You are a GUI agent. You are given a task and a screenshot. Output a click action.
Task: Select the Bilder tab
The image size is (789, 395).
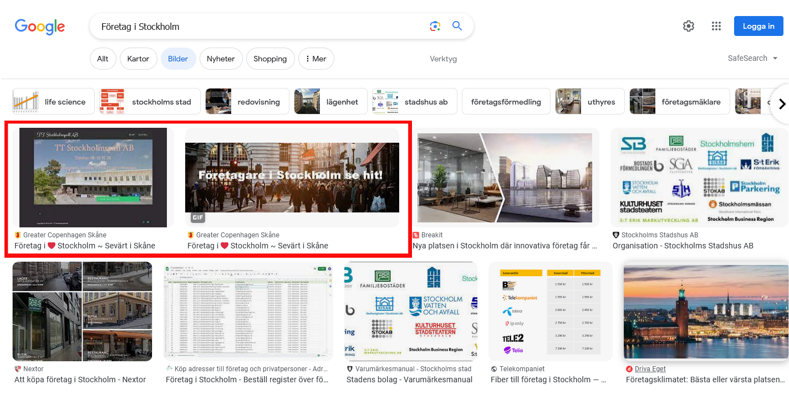[178, 59]
